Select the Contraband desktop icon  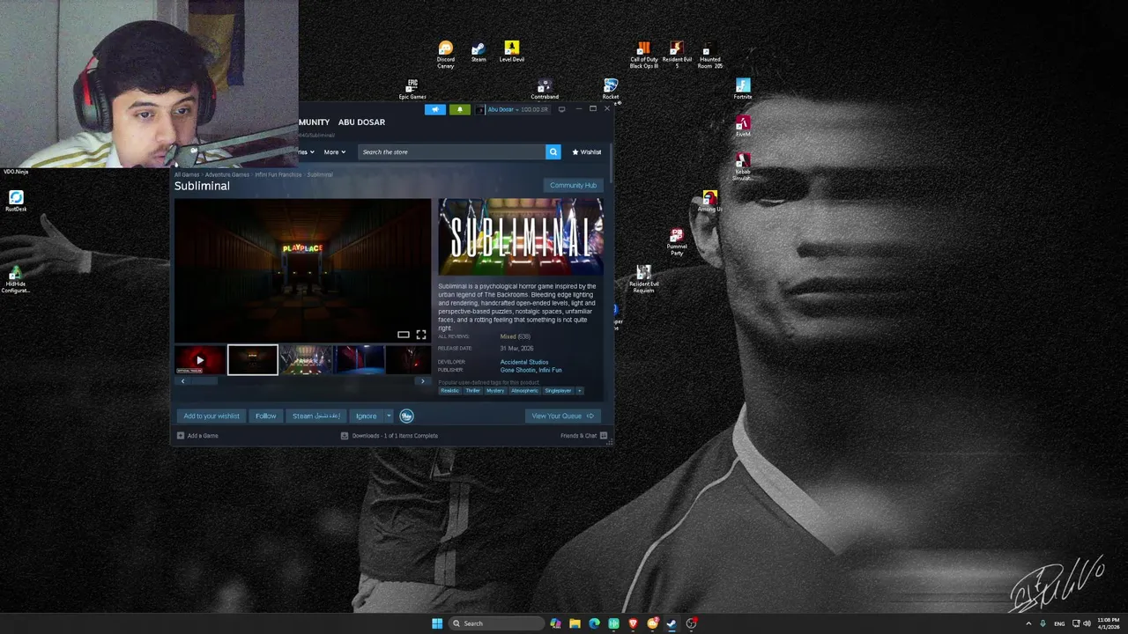tap(545, 89)
